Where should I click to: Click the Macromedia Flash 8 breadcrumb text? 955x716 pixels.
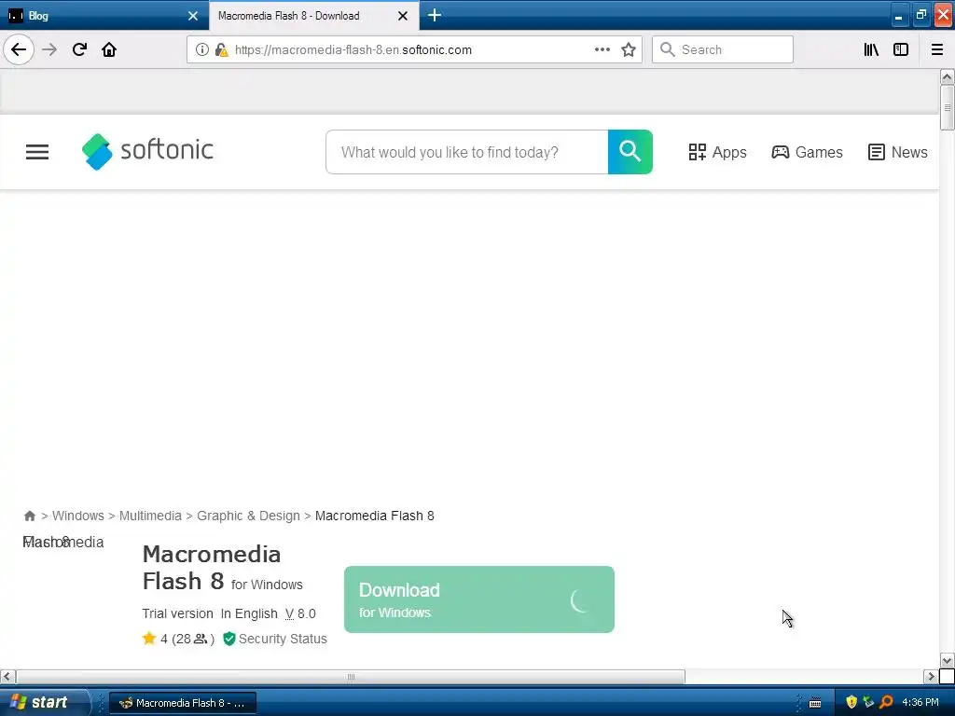(x=375, y=516)
